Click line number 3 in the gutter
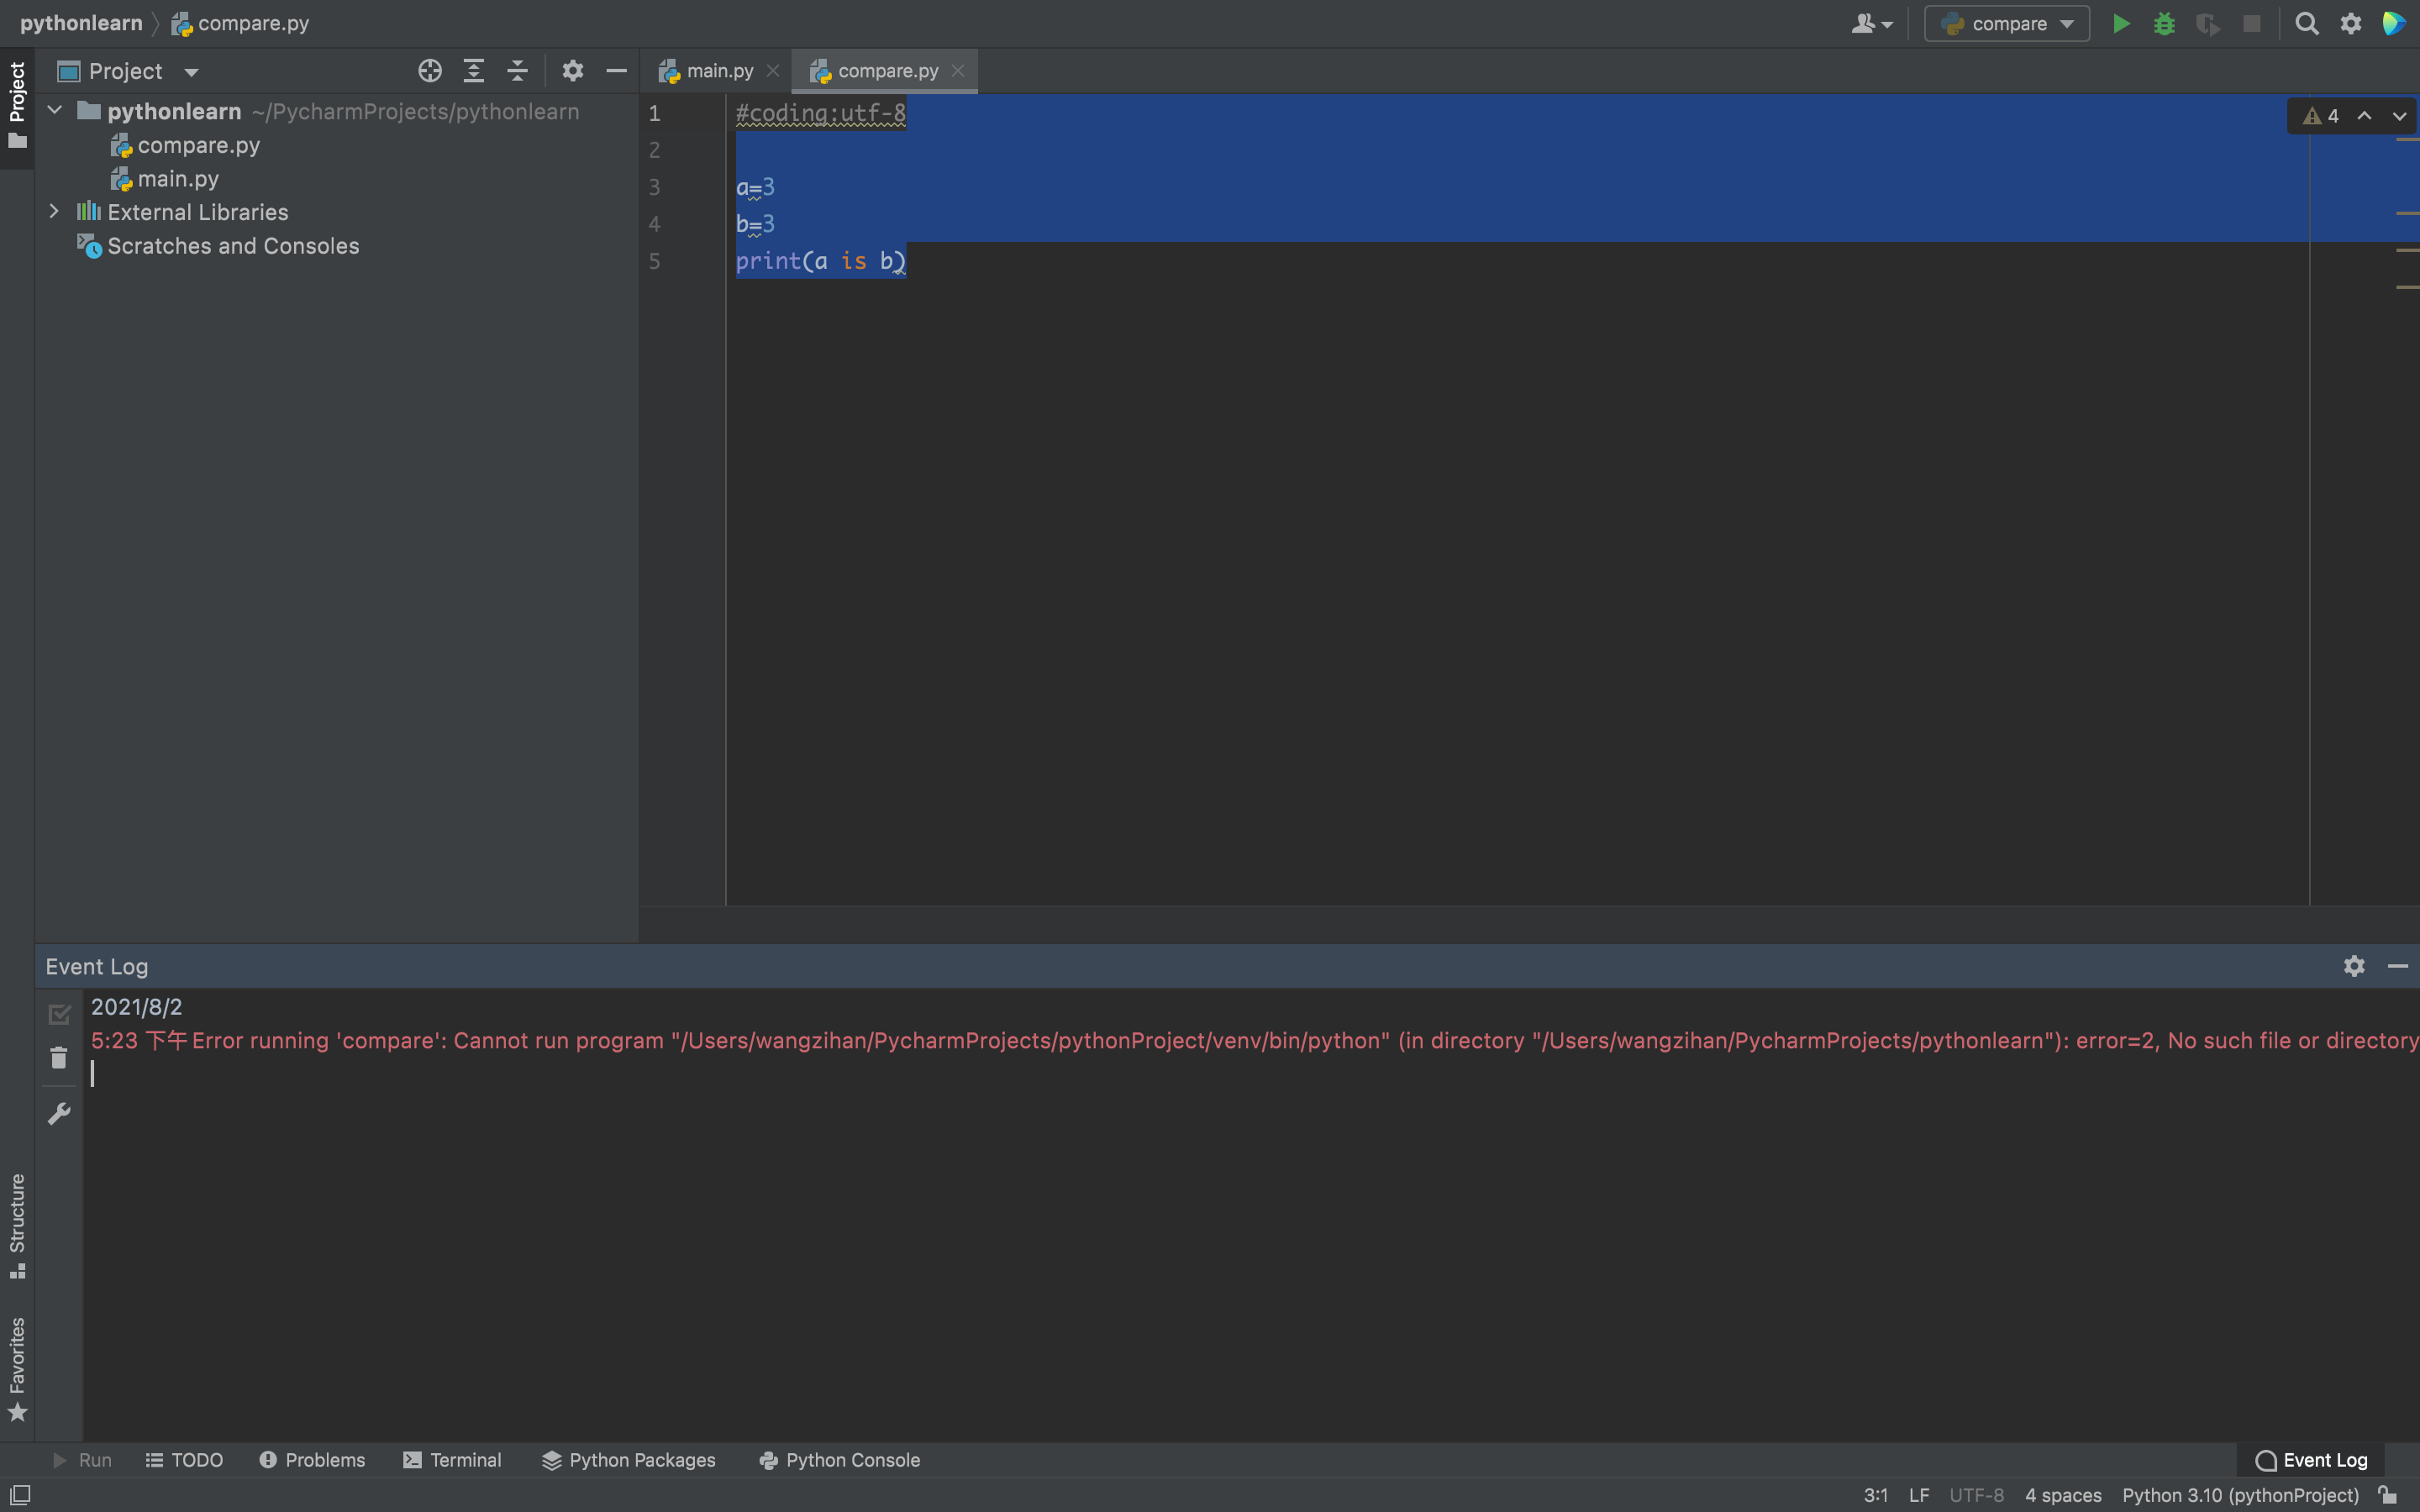This screenshot has width=2420, height=1512. (x=654, y=187)
